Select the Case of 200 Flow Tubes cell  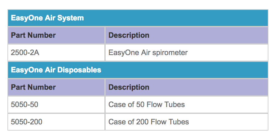pyautogui.click(x=187, y=122)
